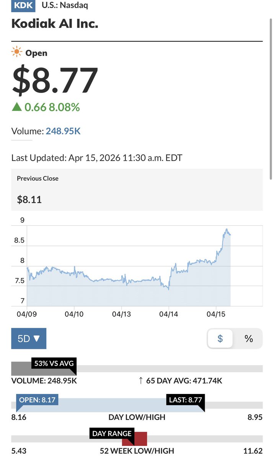This screenshot has width=274, height=459.
Task: Click the red 52-week day range bar
Action: (x=135, y=439)
